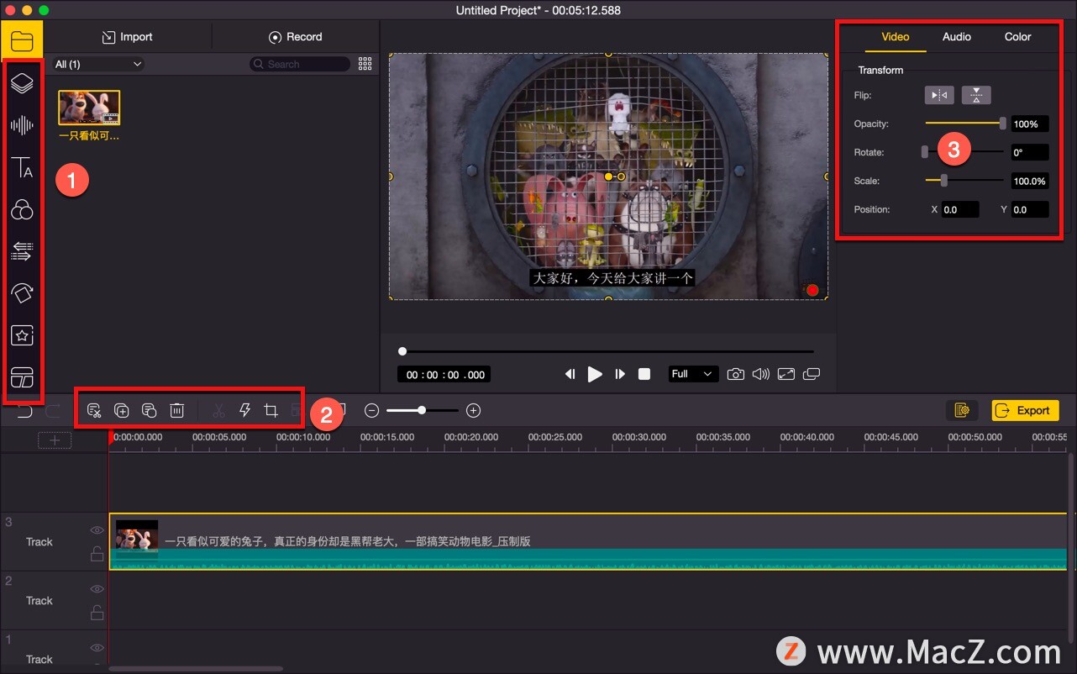The width and height of the screenshot is (1077, 674).
Task: Click the preview playback progress bar
Action: point(607,351)
